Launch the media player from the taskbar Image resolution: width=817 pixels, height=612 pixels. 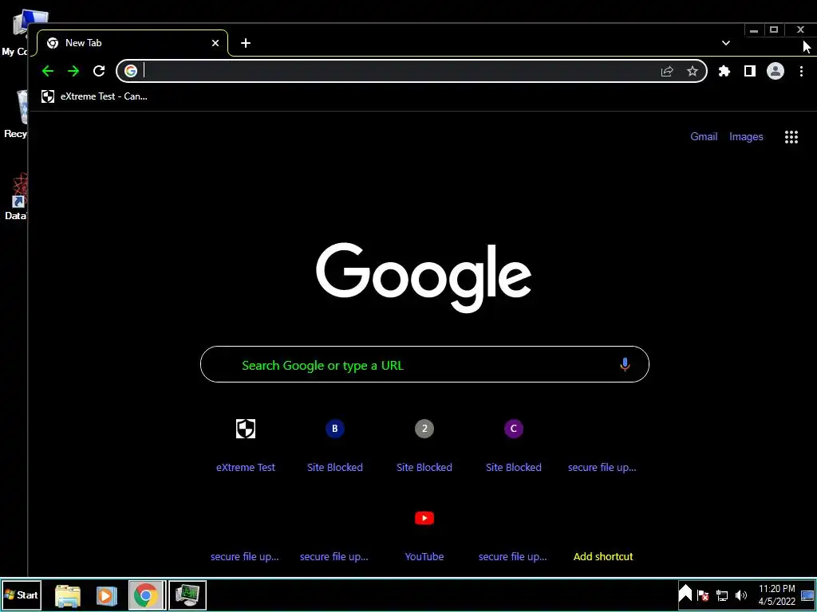pyautogui.click(x=106, y=595)
